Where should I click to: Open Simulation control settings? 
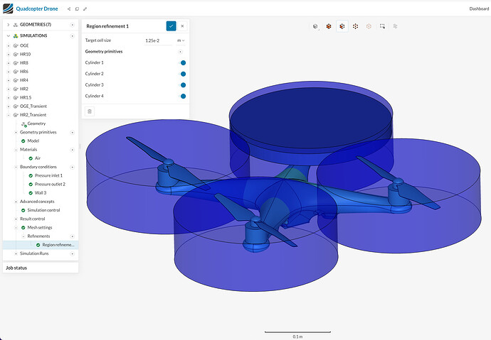click(x=43, y=210)
